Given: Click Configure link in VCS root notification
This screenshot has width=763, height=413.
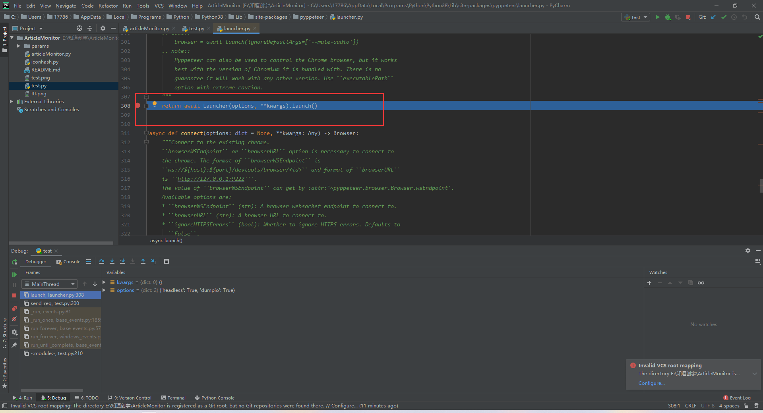Looking at the screenshot, I should tap(651, 383).
